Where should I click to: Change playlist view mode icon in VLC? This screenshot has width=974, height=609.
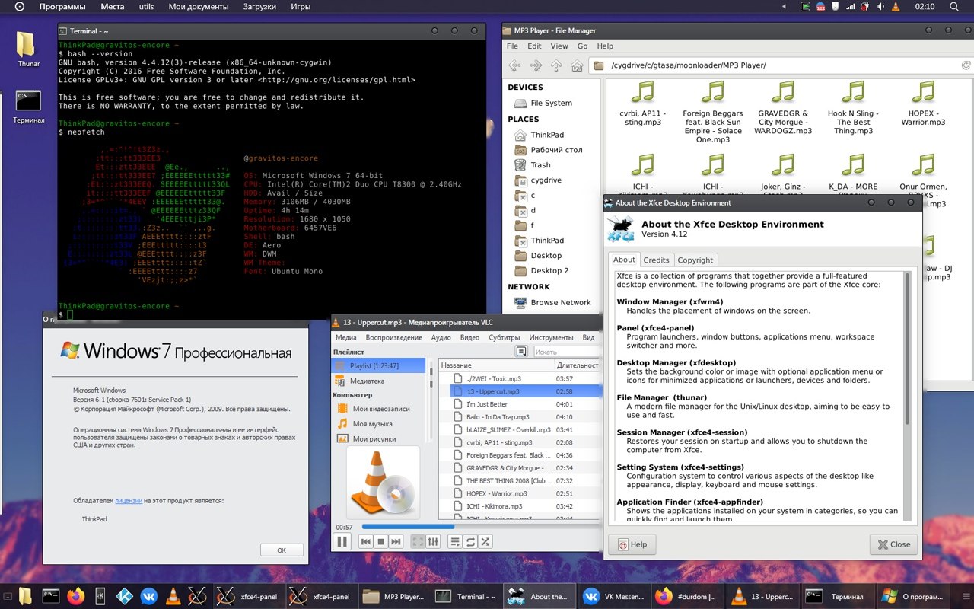521,352
